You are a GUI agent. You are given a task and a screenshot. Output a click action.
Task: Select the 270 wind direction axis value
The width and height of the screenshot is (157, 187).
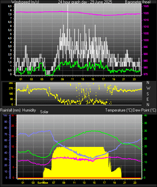(x=11, y=89)
